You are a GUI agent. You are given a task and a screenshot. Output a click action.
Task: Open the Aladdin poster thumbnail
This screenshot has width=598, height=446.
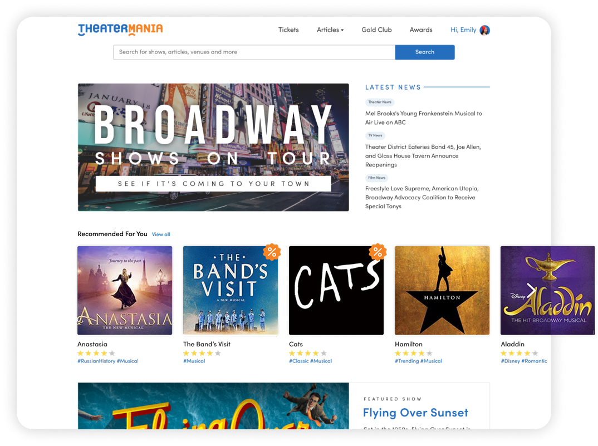coord(548,290)
